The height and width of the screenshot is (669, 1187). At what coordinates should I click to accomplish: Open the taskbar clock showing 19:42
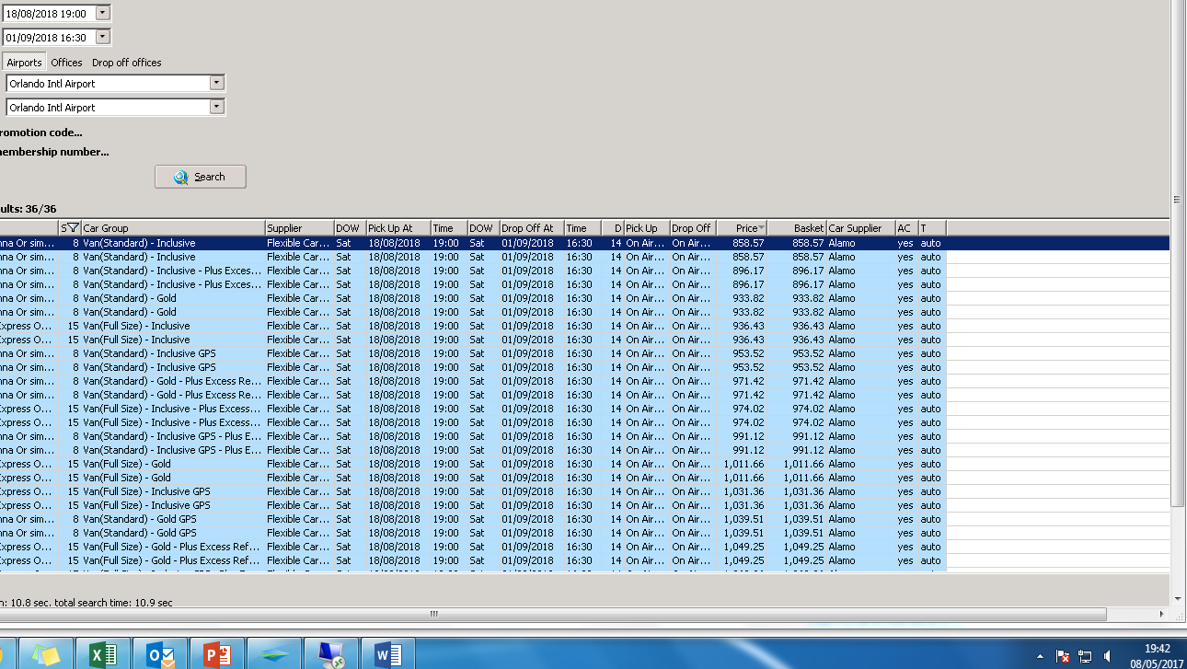tap(1158, 655)
